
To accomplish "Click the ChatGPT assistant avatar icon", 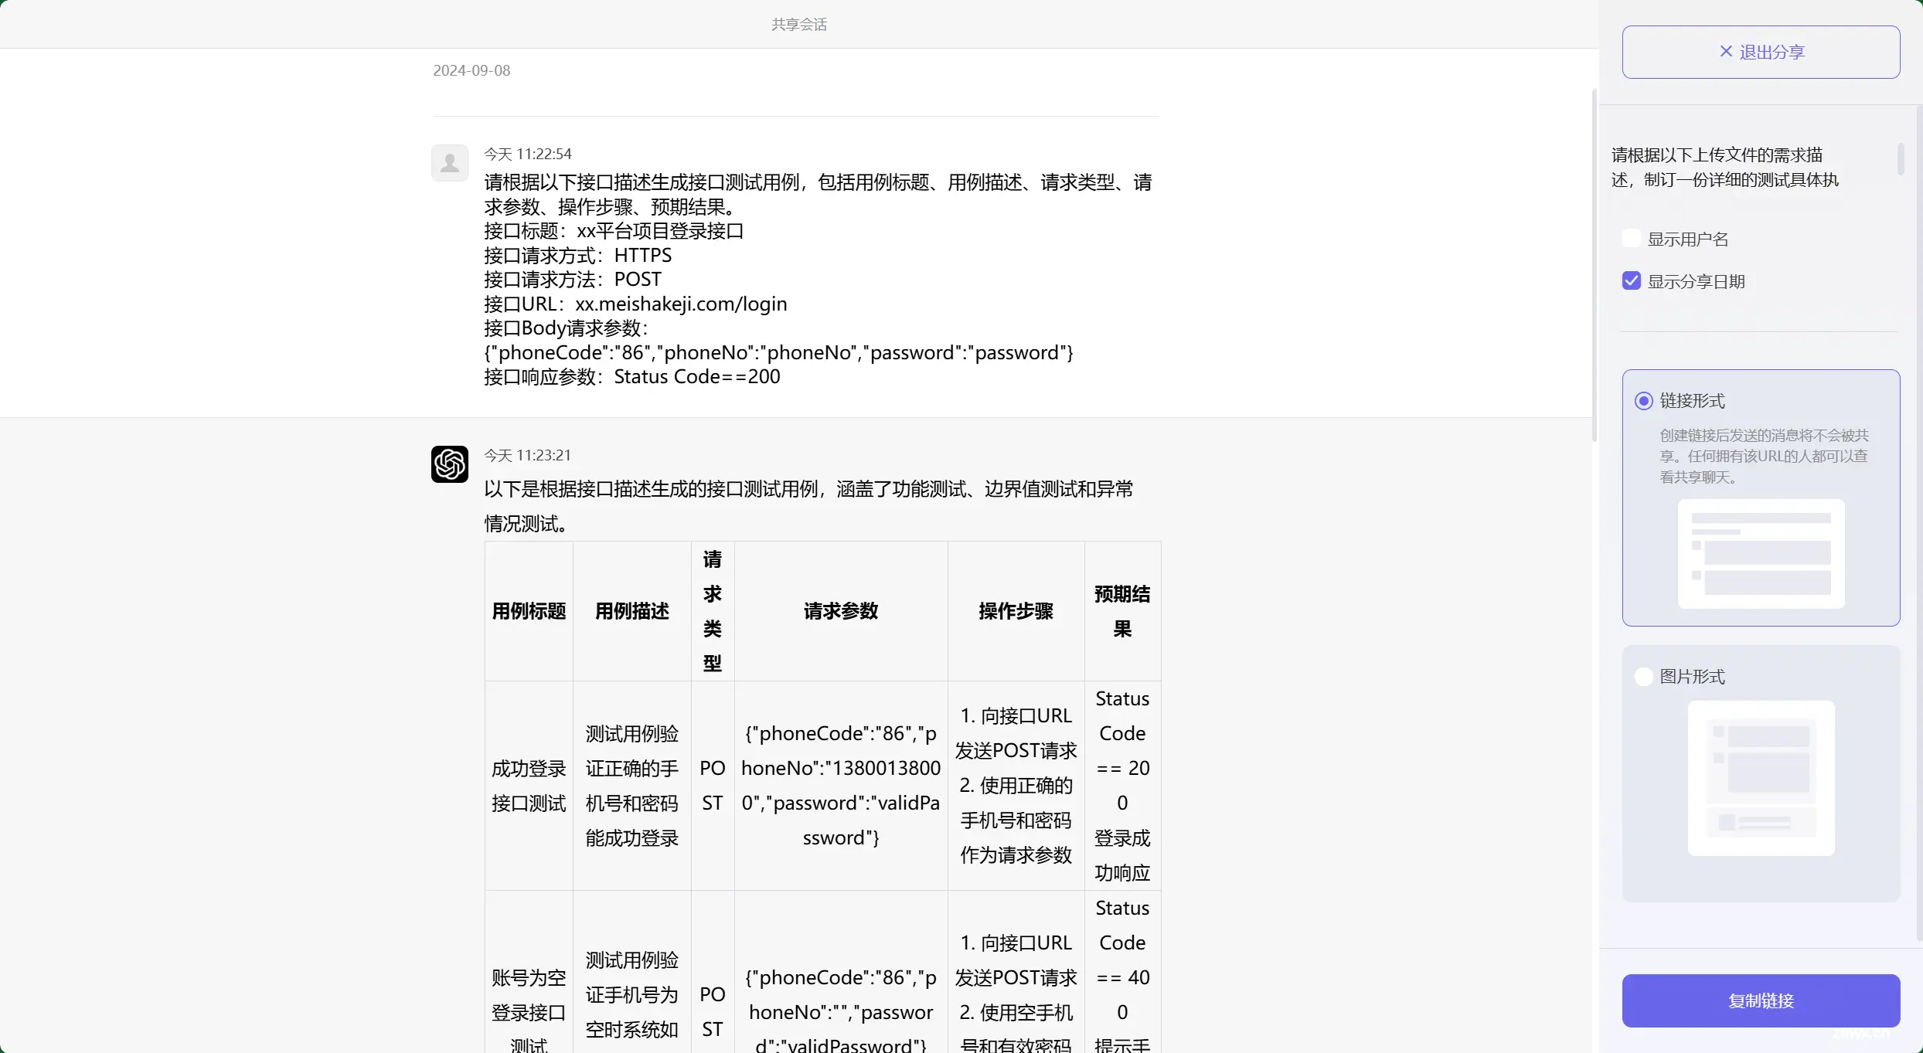I will tap(450, 464).
